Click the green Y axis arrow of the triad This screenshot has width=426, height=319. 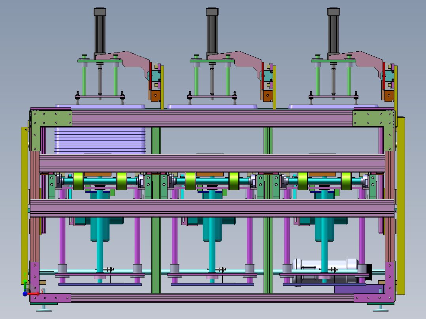25,285
